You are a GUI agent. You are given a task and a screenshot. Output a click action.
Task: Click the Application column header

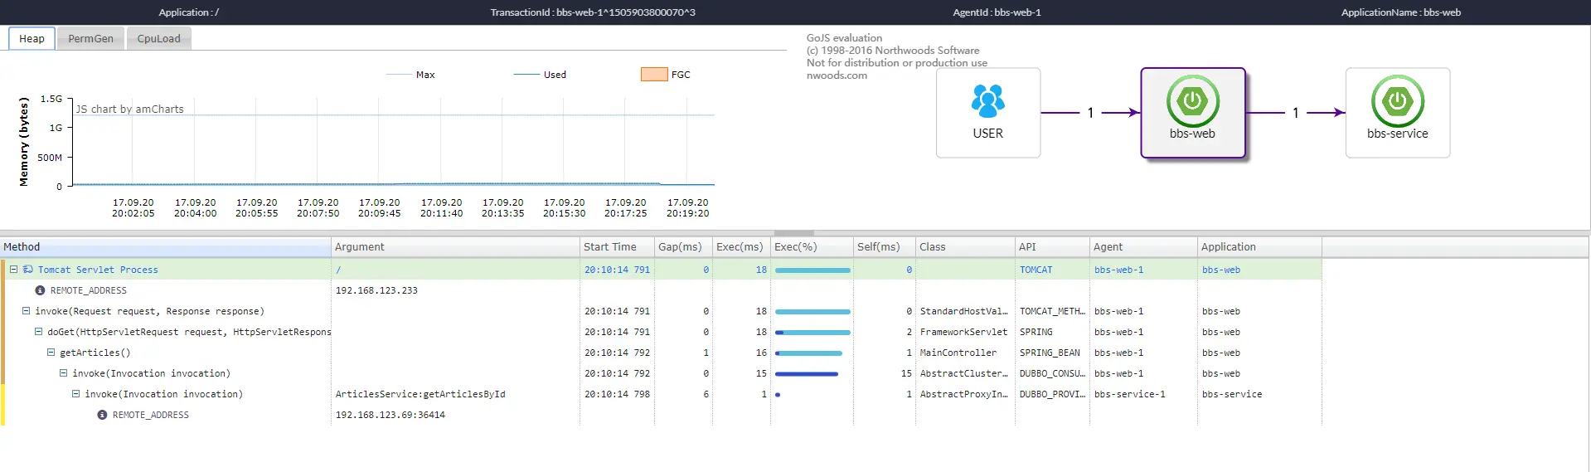coord(1259,247)
